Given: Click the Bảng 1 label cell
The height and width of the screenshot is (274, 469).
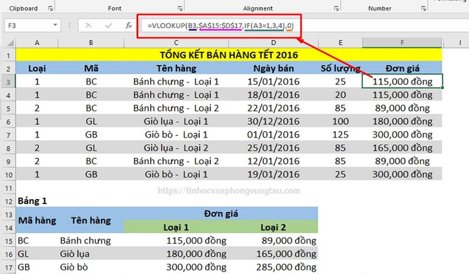Looking at the screenshot, I should coord(37,201).
